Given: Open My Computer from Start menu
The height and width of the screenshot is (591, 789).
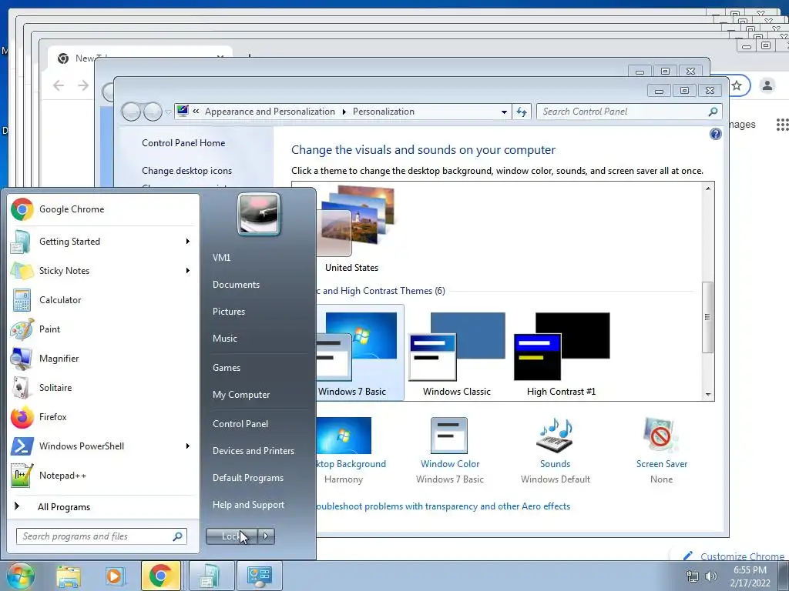Looking at the screenshot, I should pos(241,395).
